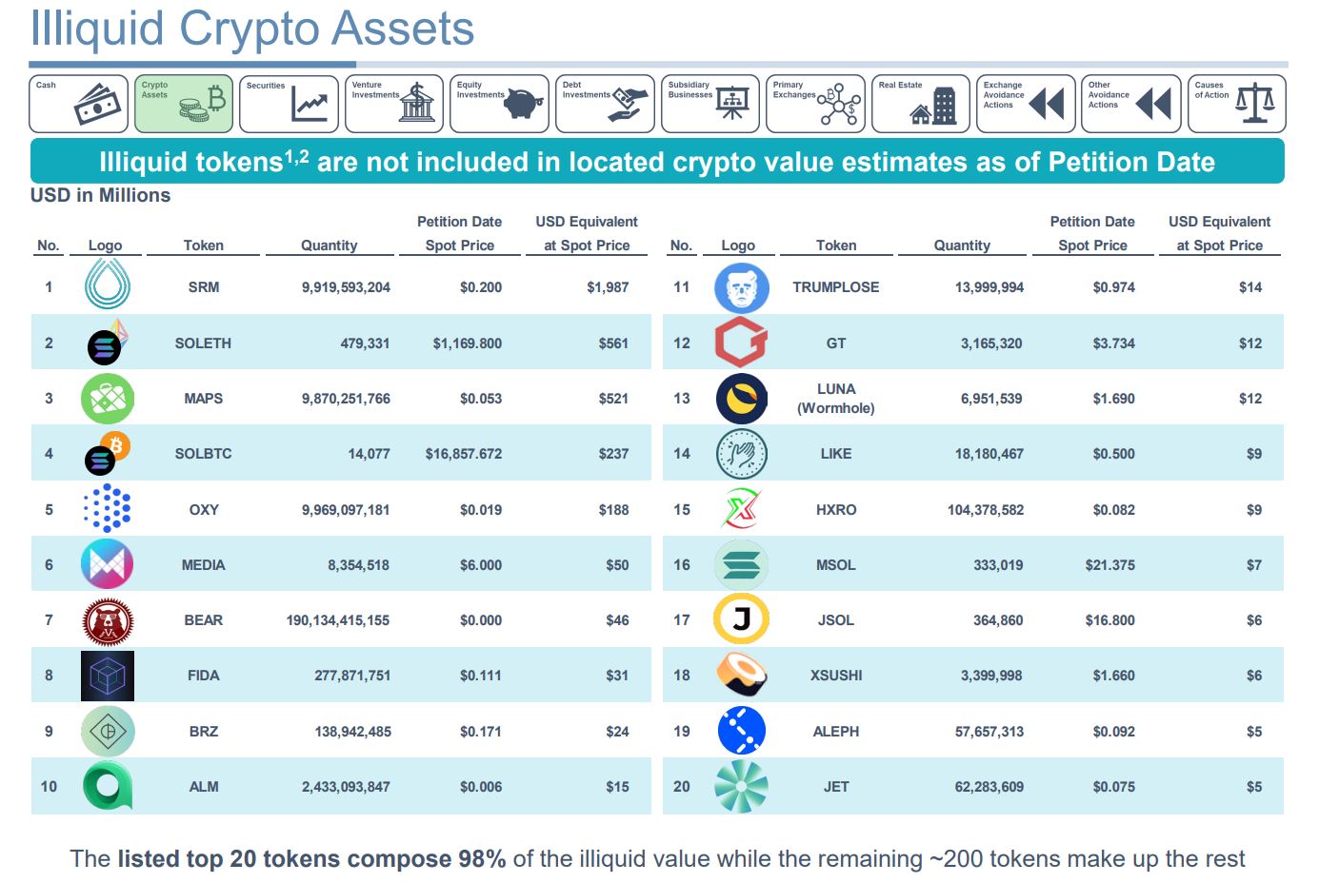Open the Primary Exchanges tile
The width and height of the screenshot is (1319, 883).
tap(815, 104)
